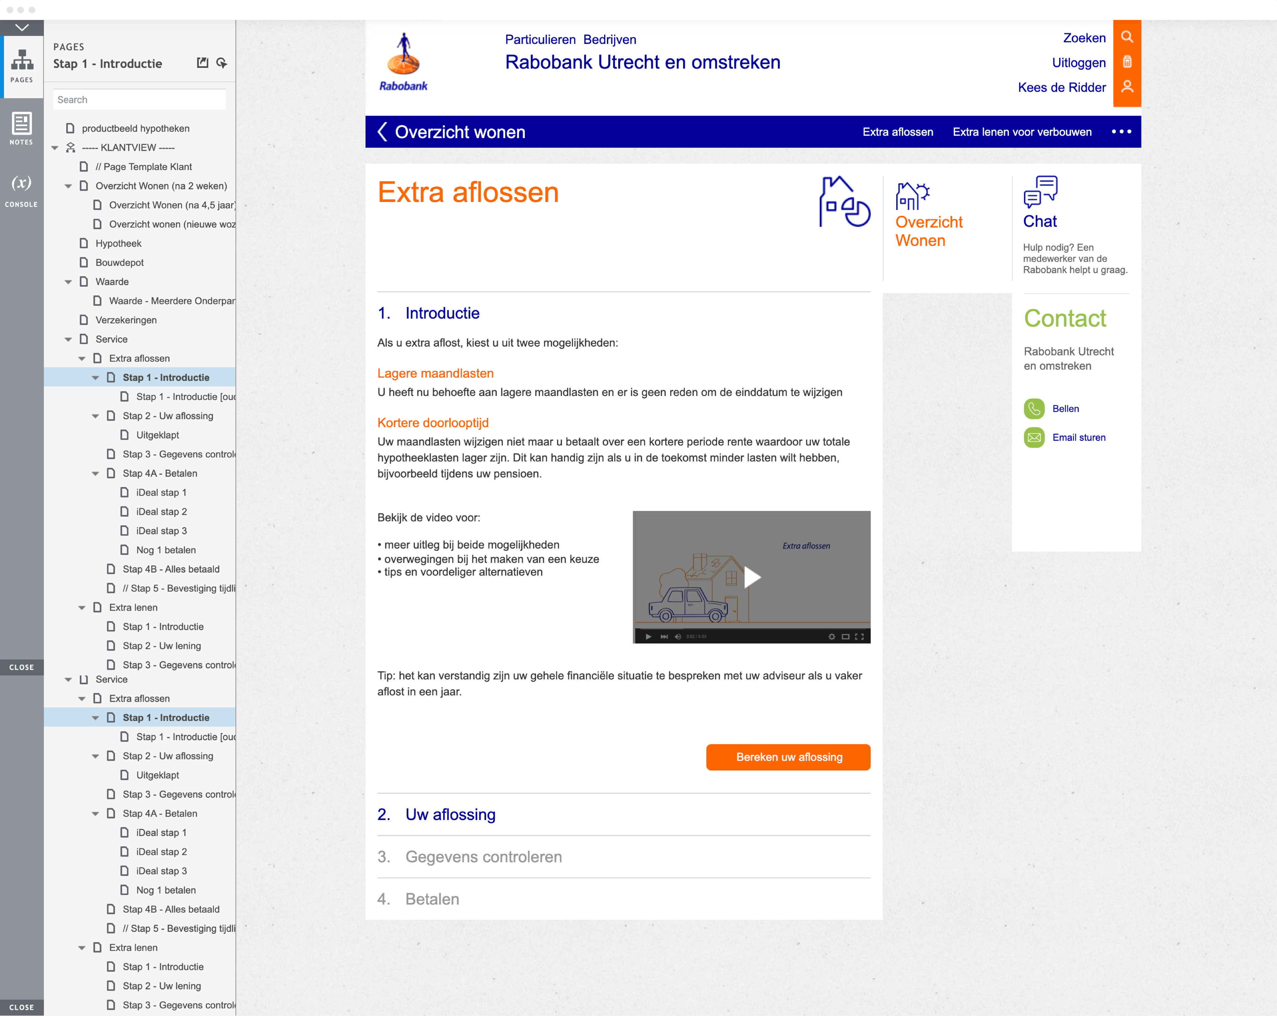Viewport: 1277px width, 1016px height.
Task: Click the green Bellen phone icon
Action: [1034, 409]
